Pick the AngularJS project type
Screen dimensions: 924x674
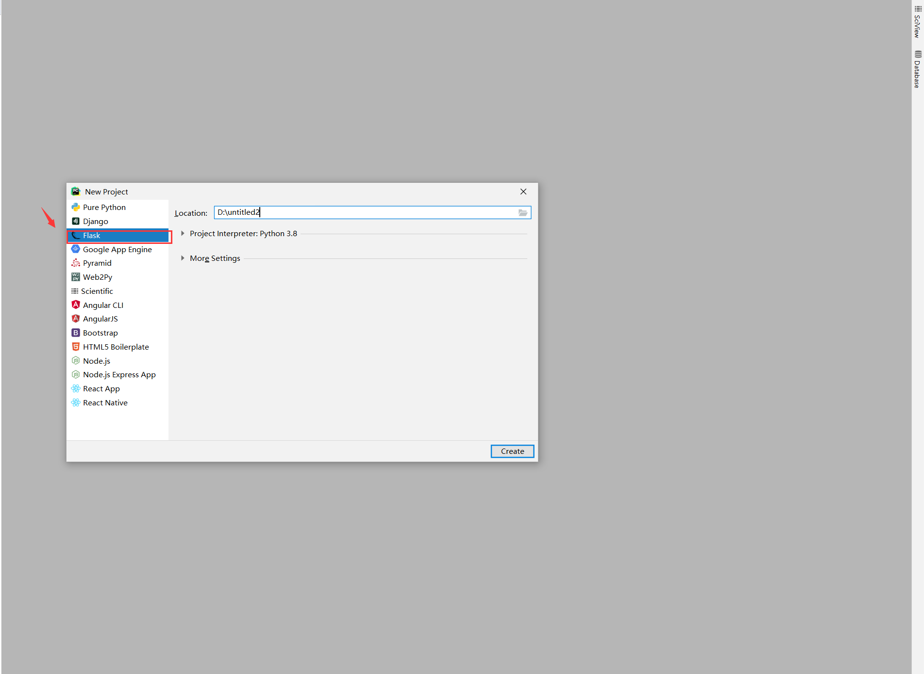pyautogui.click(x=118, y=319)
